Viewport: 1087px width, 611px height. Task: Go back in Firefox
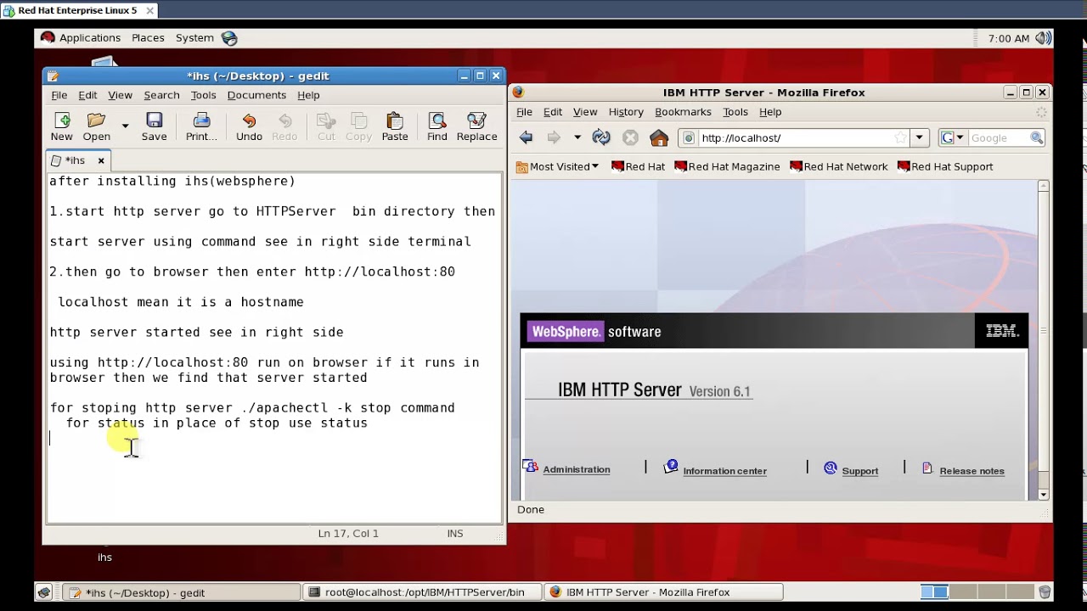click(527, 137)
